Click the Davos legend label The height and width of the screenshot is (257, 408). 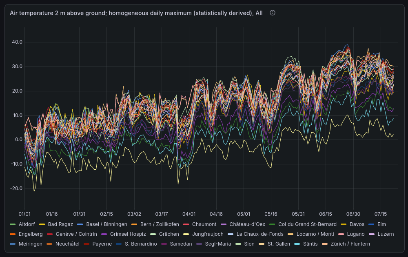[x=357, y=224]
